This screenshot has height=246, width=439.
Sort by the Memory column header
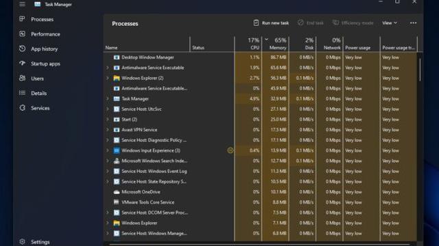point(275,44)
